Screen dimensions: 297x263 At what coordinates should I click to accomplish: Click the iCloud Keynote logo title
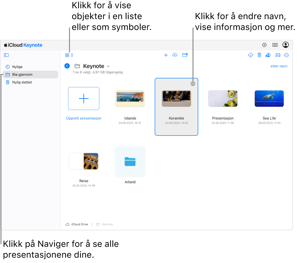coord(23,45)
